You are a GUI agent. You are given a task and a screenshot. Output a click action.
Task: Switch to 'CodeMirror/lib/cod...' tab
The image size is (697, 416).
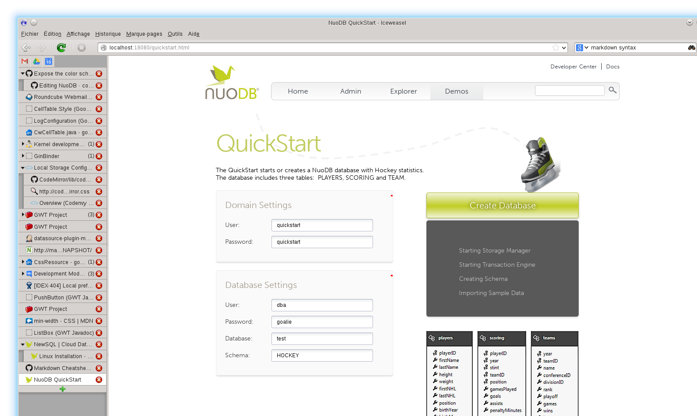point(65,180)
